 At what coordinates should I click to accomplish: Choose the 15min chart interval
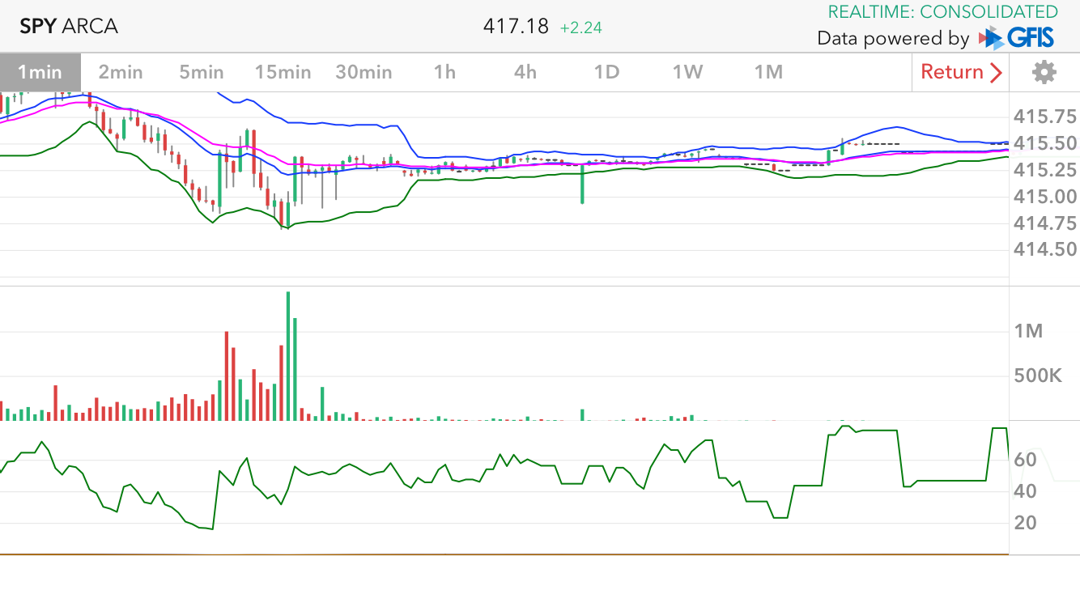(283, 72)
